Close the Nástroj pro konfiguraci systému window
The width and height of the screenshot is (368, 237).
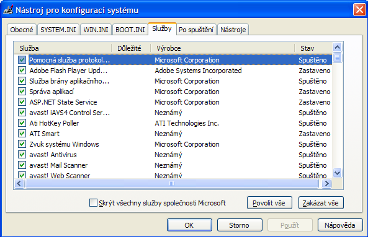click(359, 10)
